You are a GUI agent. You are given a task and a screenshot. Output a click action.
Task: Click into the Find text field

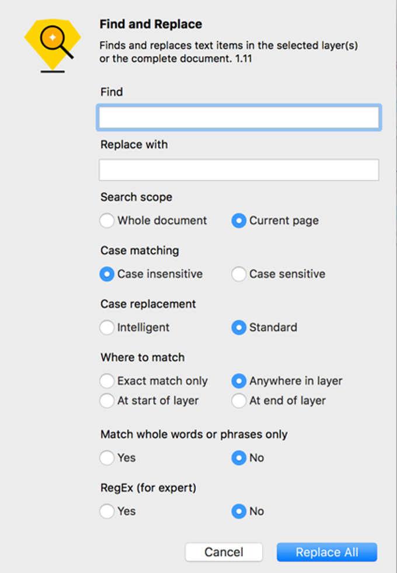(239, 118)
